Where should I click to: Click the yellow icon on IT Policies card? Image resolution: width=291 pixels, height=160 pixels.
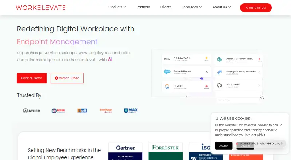pos(206,59)
